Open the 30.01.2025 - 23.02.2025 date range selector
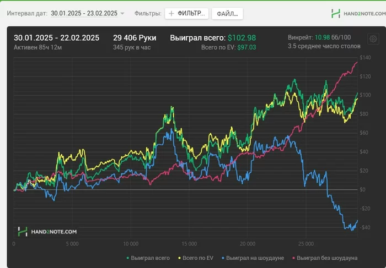Screen dimensions: 386x268 tap(84, 13)
